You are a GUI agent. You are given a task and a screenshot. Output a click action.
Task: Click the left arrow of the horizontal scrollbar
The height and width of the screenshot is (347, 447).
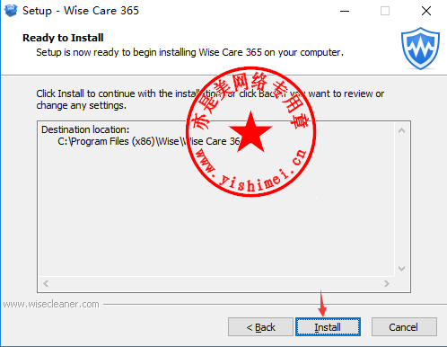click(x=46, y=283)
